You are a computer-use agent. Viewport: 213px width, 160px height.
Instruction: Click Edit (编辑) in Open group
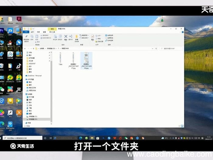[x=98, y=39]
